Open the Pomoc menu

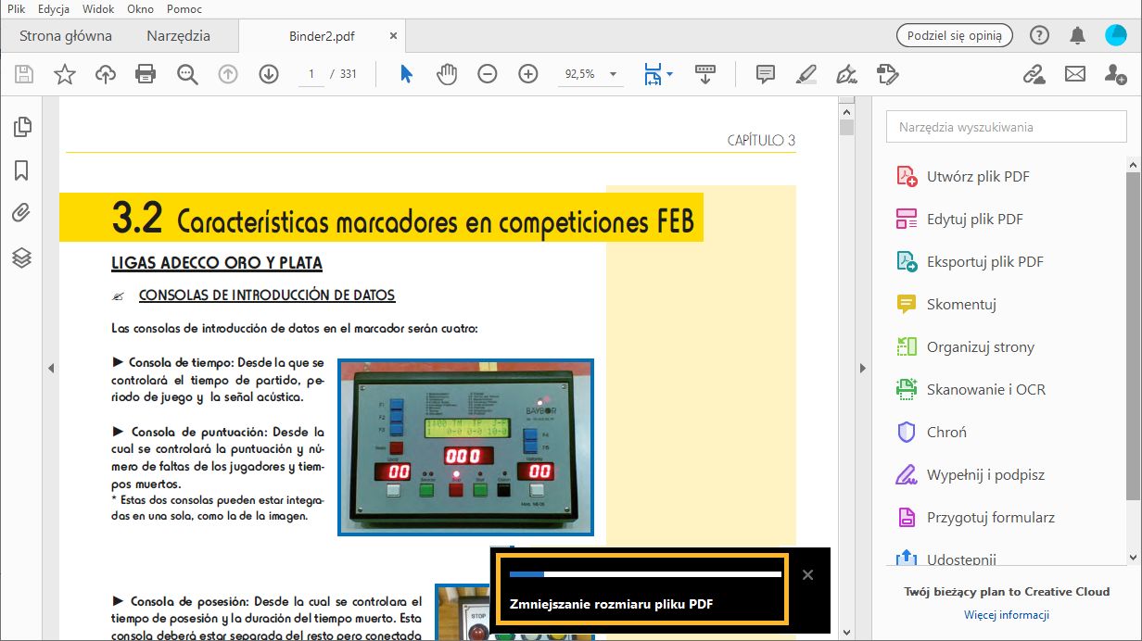[184, 8]
